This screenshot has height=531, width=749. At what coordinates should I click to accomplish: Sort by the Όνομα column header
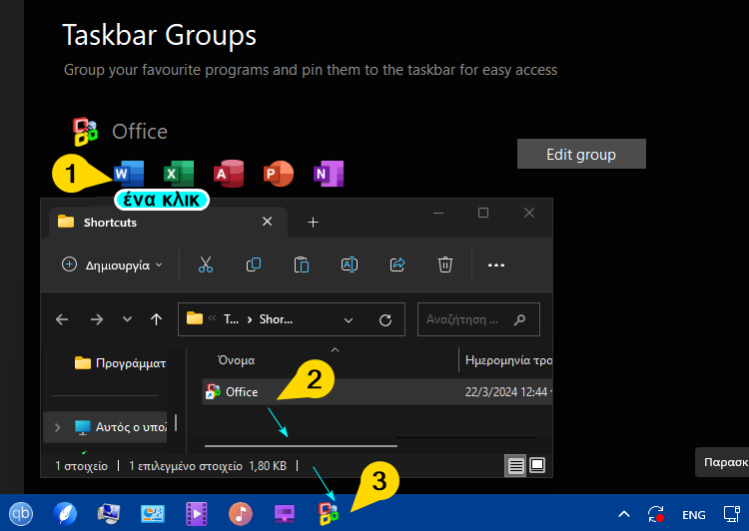pyautogui.click(x=237, y=360)
